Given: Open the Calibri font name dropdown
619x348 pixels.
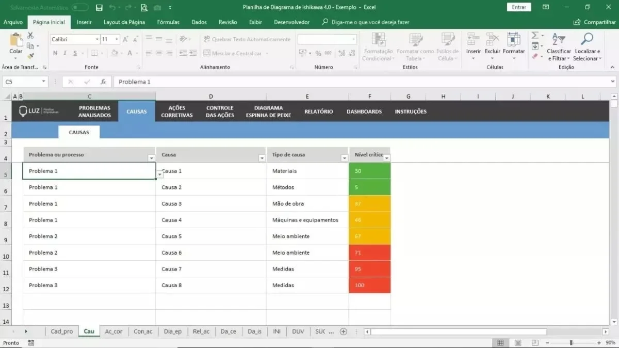Looking at the screenshot, I should 97,39.
